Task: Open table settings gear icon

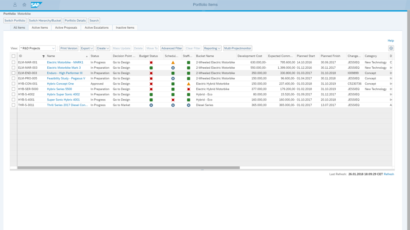Action: click(391, 49)
